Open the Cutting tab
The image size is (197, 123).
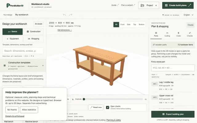pos(167,34)
